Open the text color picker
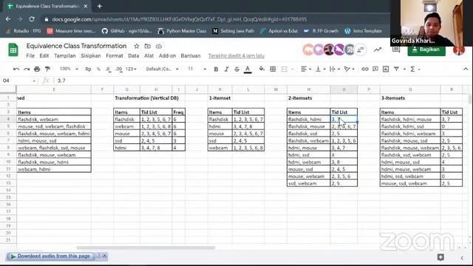 (x=248, y=69)
